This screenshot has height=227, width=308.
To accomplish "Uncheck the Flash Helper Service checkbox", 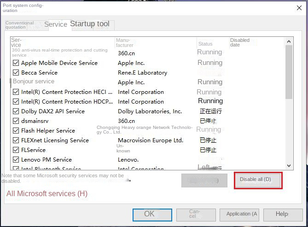I will pos(16,131).
